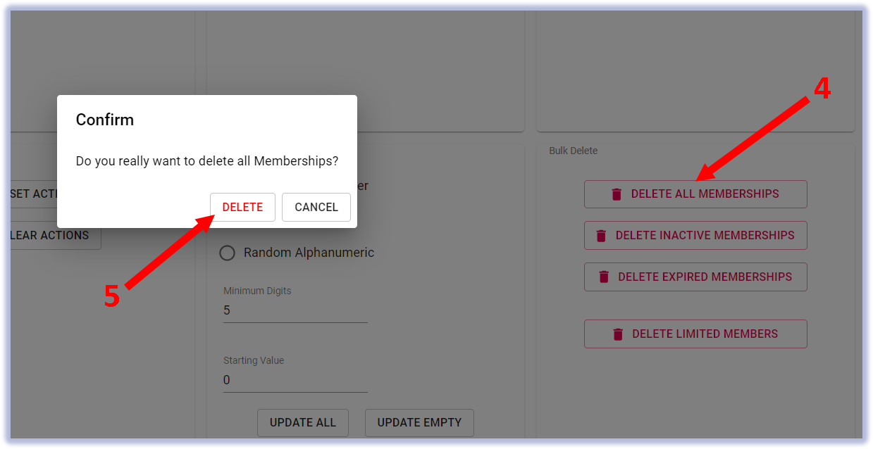Image resolution: width=873 pixels, height=449 pixels.
Task: Focus the Minimum Digits input field
Action: coord(295,310)
